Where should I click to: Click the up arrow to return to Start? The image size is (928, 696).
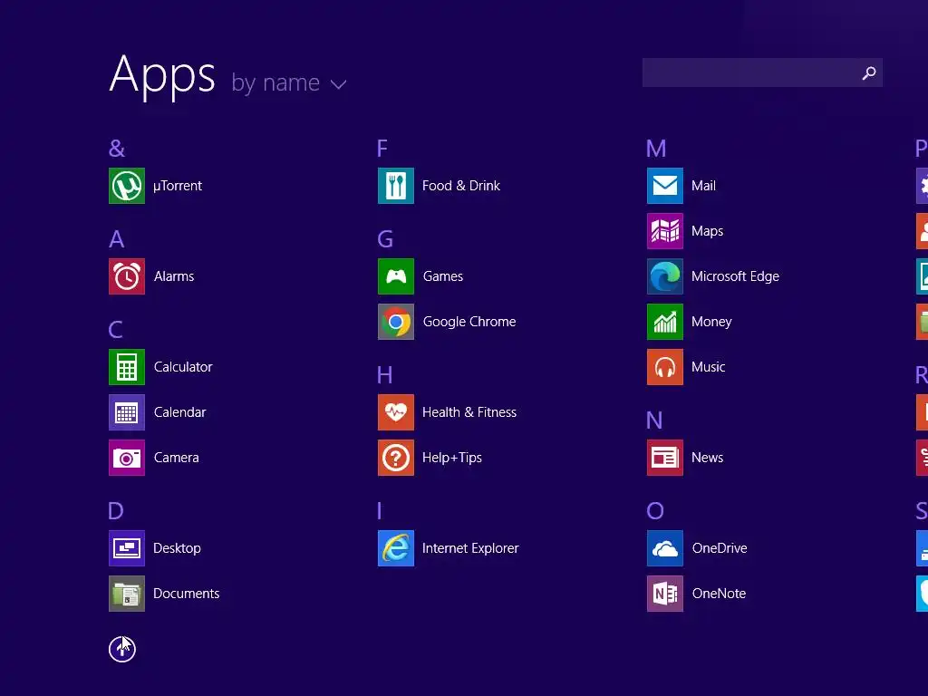coord(122,649)
